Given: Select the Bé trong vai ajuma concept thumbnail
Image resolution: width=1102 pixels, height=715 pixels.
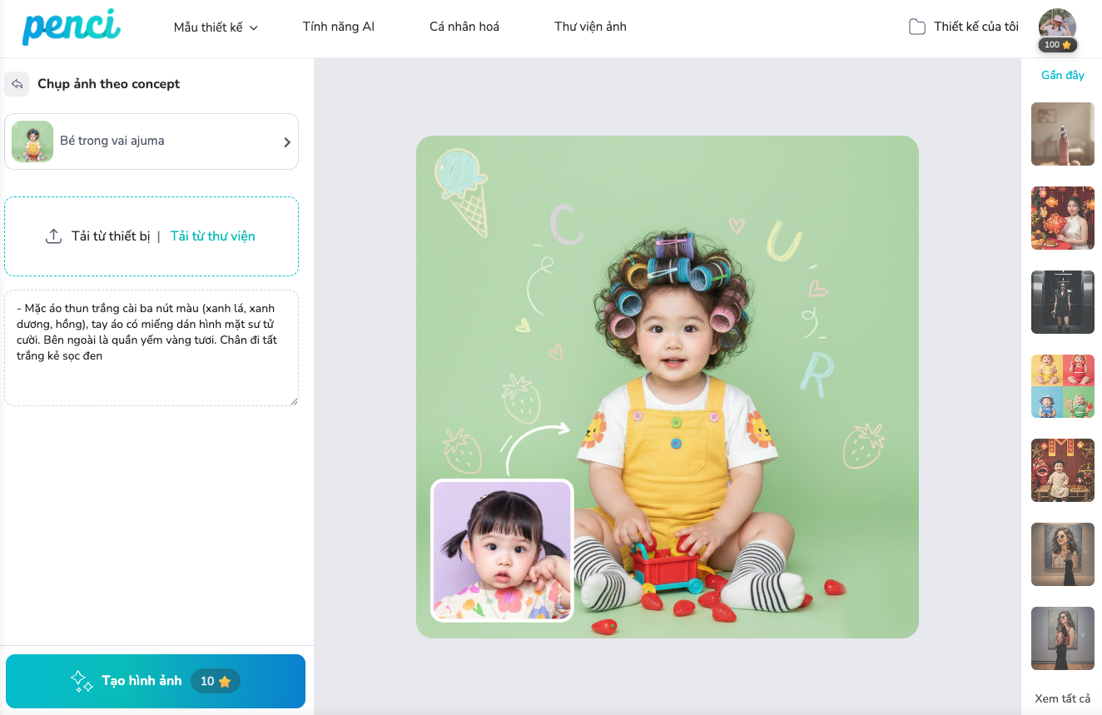Looking at the screenshot, I should coord(32,142).
